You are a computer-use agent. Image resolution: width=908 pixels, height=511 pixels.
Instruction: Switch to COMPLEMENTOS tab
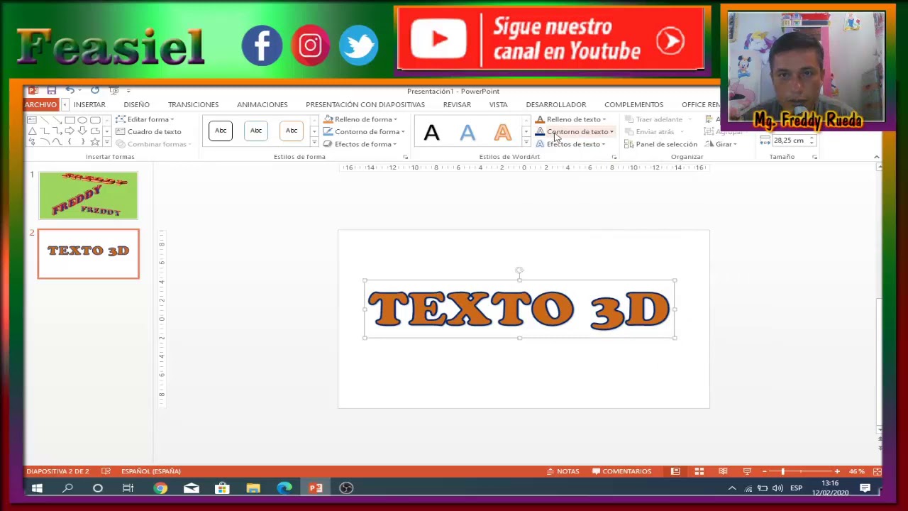click(633, 104)
